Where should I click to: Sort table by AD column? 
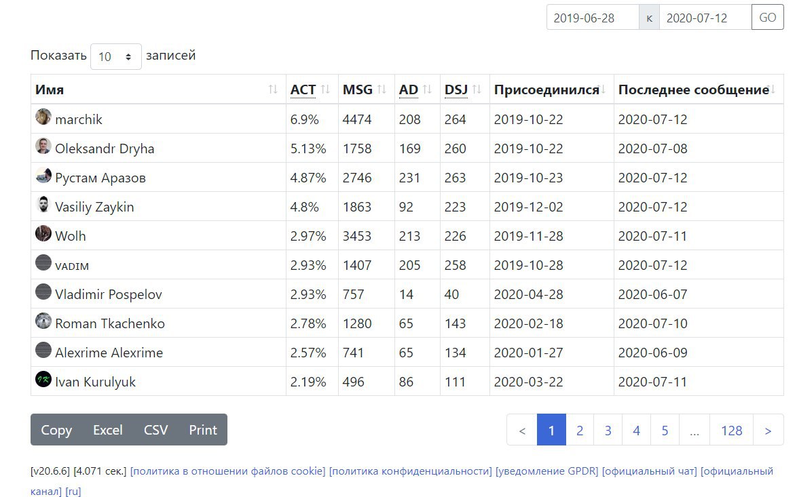click(417, 90)
